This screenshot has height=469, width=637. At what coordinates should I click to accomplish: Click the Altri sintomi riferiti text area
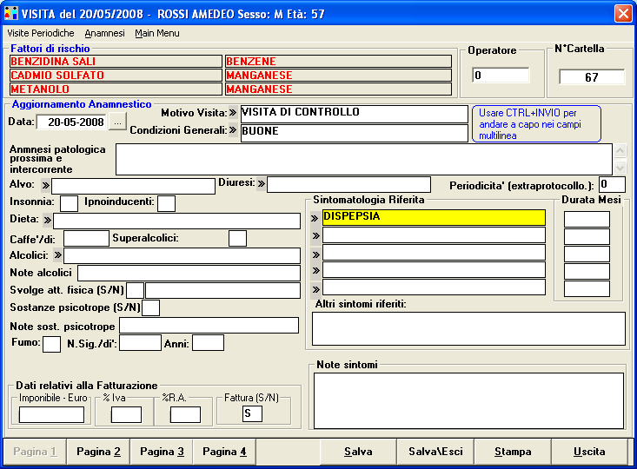pos(468,329)
